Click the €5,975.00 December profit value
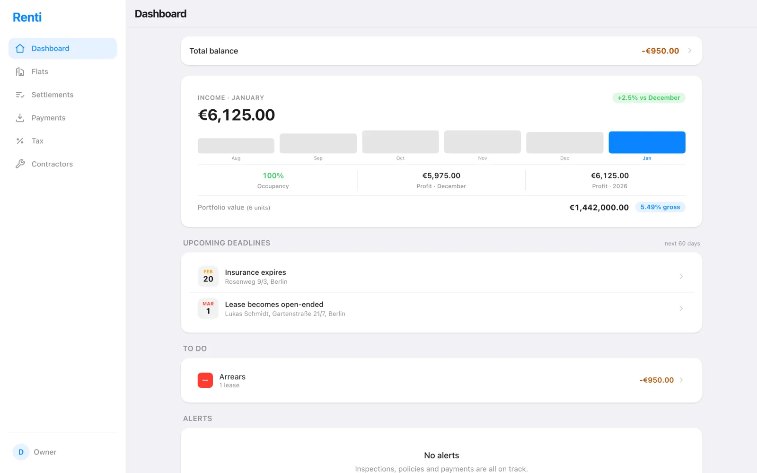This screenshot has width=757, height=473. [x=441, y=175]
